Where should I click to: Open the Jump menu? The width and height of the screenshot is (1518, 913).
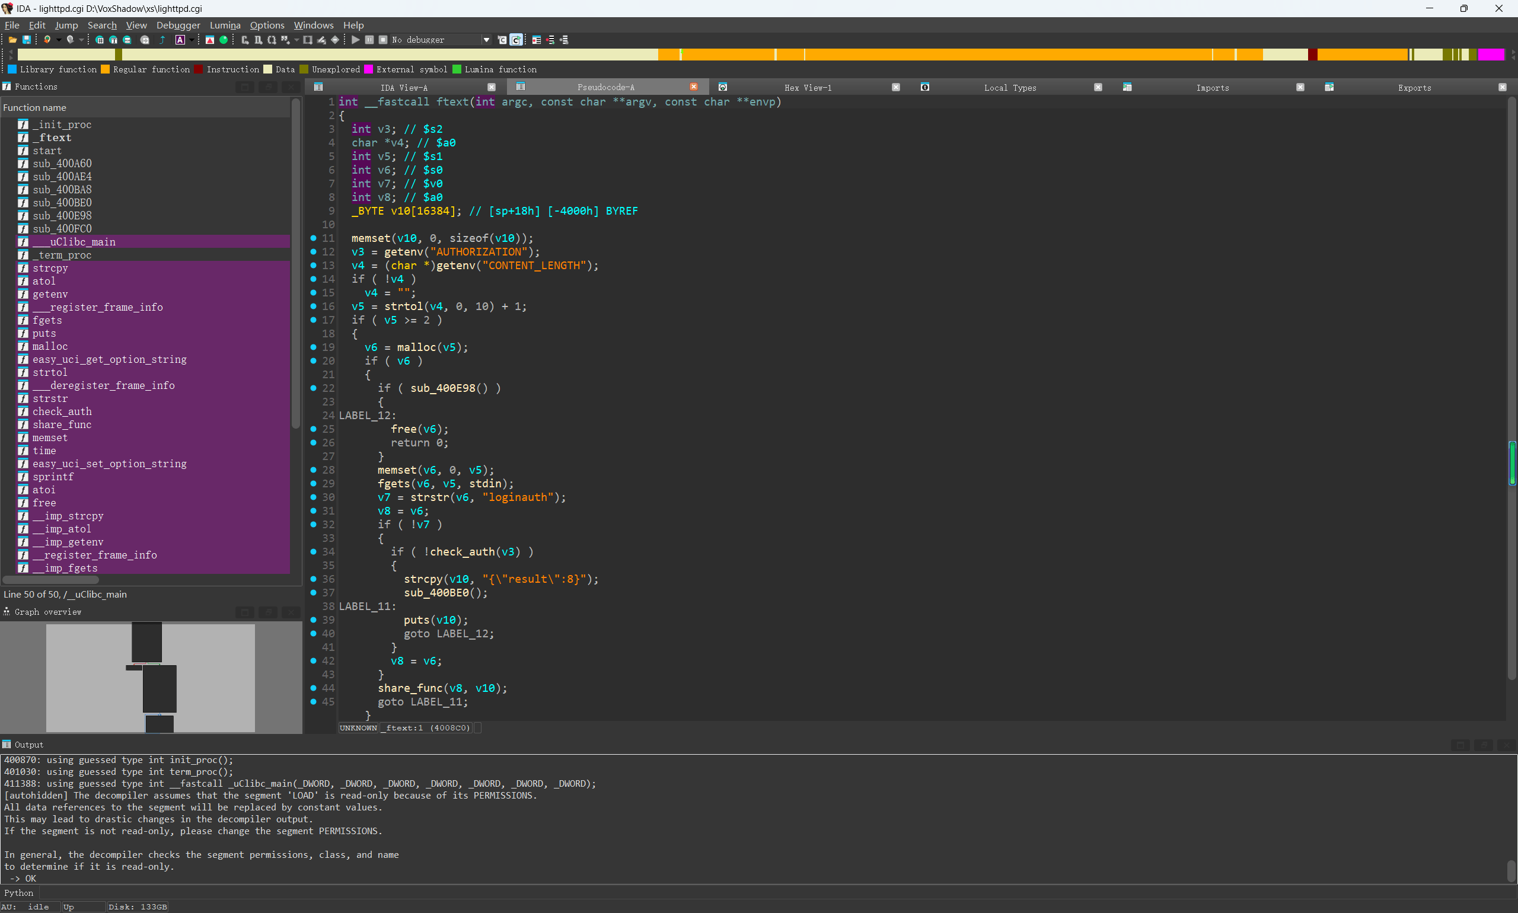[66, 25]
